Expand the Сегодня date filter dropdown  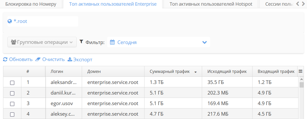[x=204, y=42]
